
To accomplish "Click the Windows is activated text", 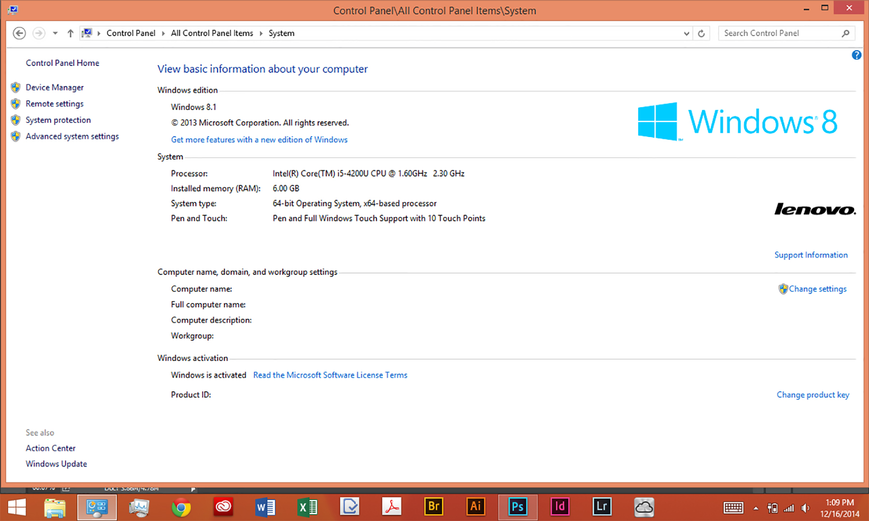I will tap(209, 375).
